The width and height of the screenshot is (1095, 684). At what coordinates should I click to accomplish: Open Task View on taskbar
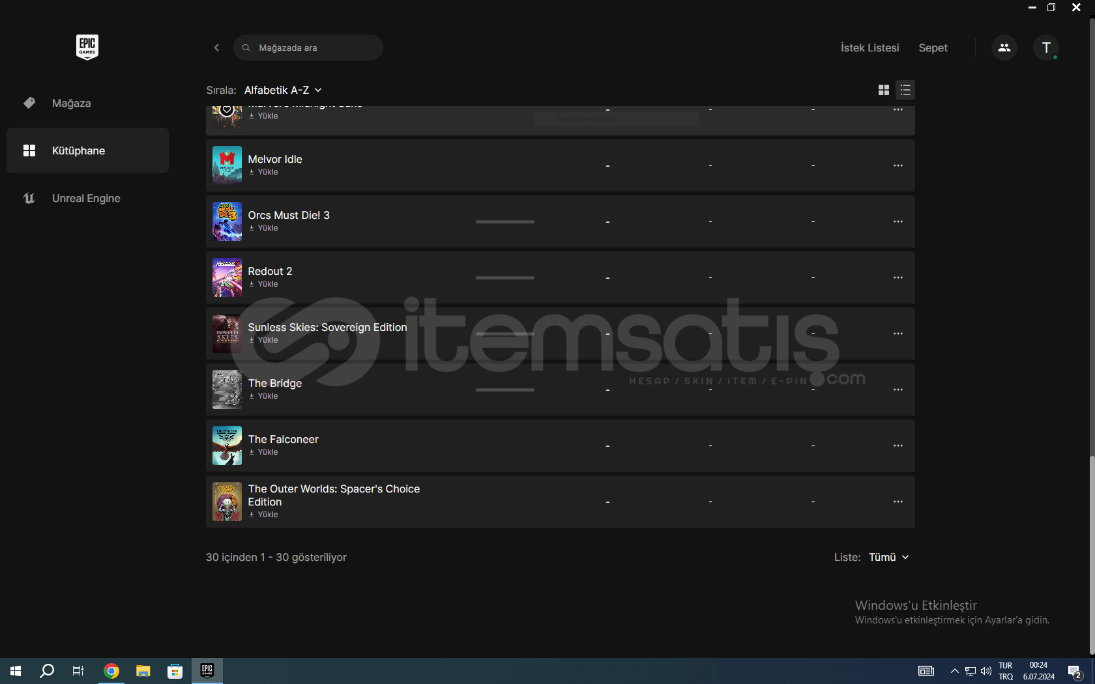point(78,671)
